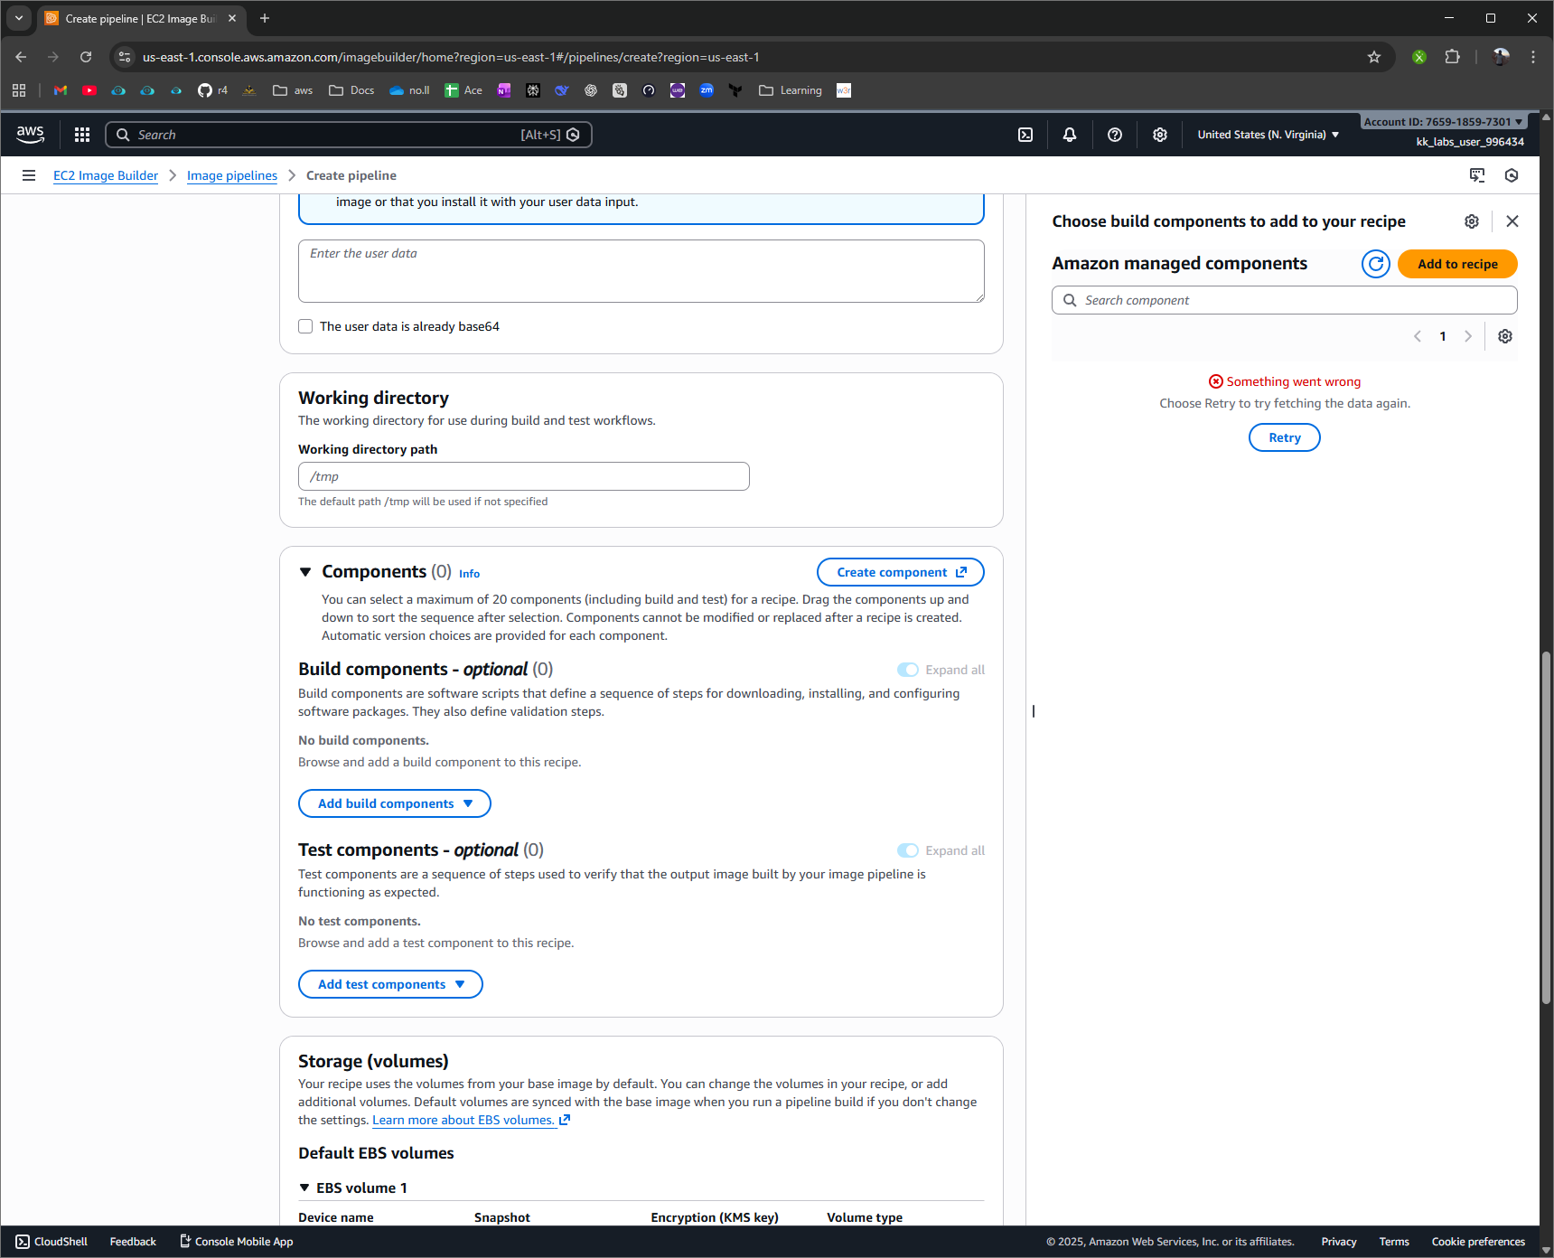1554x1258 pixels.
Task: Open the apps grid in bookmarks bar
Action: point(19,90)
